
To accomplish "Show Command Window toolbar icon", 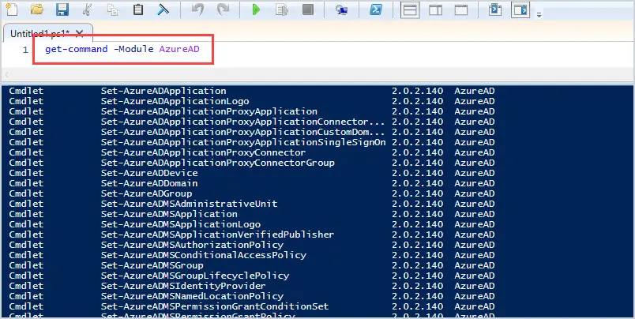I will (495, 9).
